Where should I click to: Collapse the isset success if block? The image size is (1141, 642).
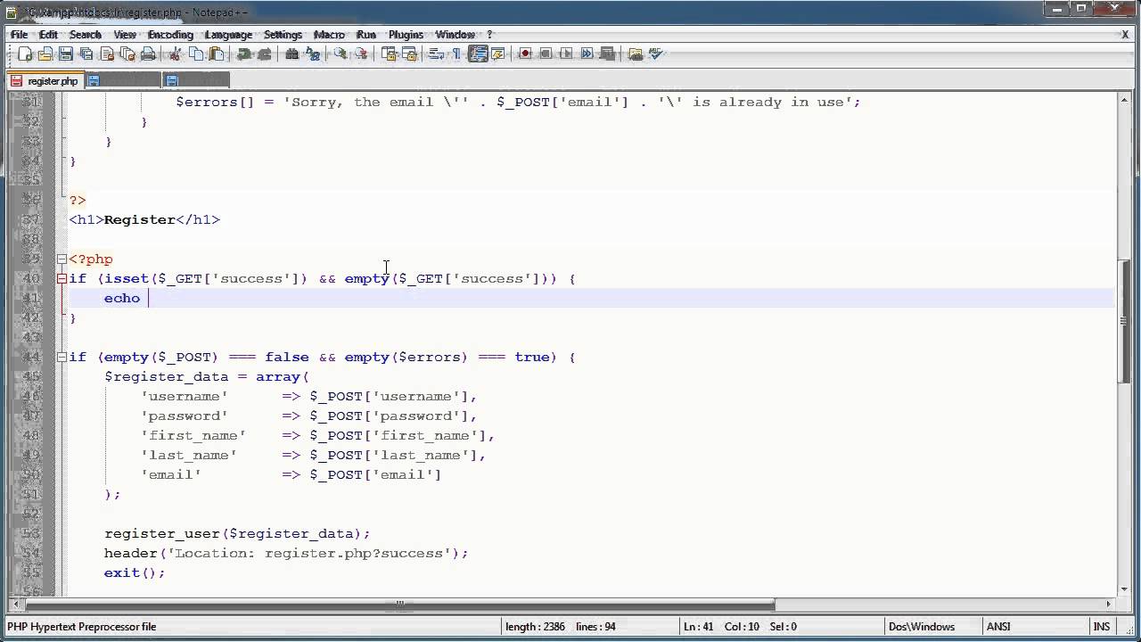(x=62, y=279)
